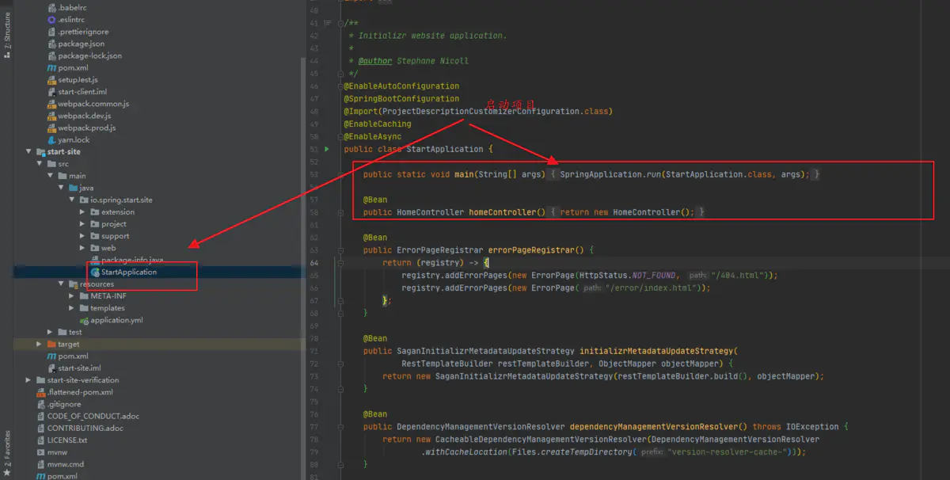Click the mvnw script file icon

(41, 452)
